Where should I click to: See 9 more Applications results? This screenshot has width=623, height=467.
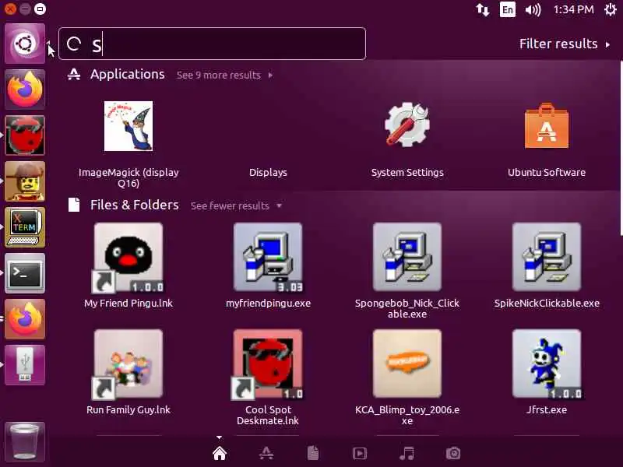tap(224, 75)
